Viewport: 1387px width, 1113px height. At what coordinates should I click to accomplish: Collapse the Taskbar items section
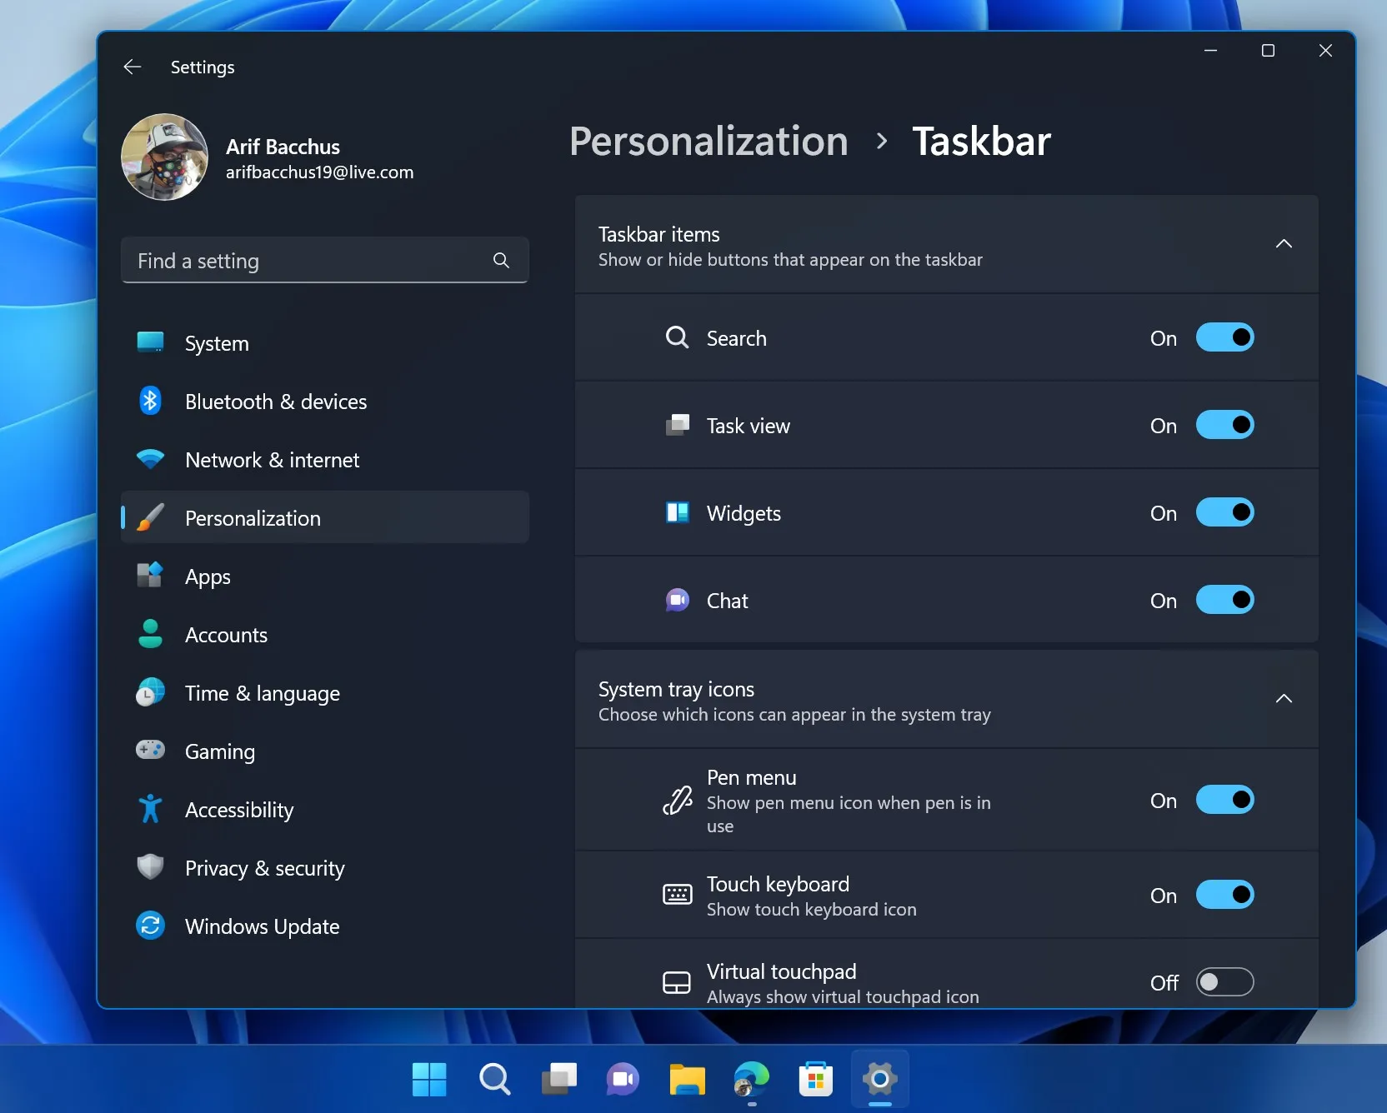click(1284, 243)
